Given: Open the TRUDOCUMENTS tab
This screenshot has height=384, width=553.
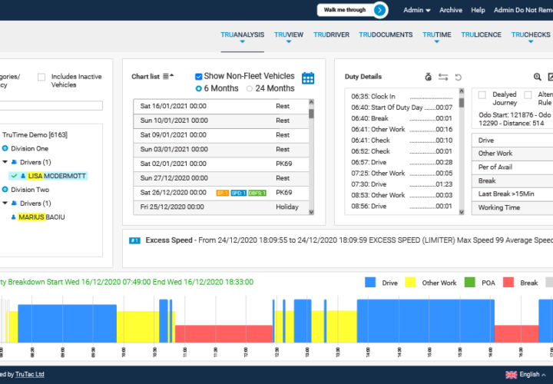Looking at the screenshot, I should pyautogui.click(x=386, y=35).
